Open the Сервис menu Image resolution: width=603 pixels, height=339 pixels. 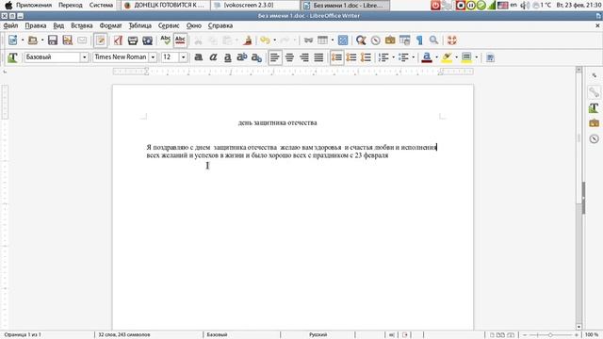[169, 25]
